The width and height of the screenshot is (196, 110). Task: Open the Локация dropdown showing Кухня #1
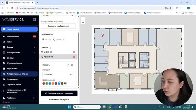(x=58, y=74)
